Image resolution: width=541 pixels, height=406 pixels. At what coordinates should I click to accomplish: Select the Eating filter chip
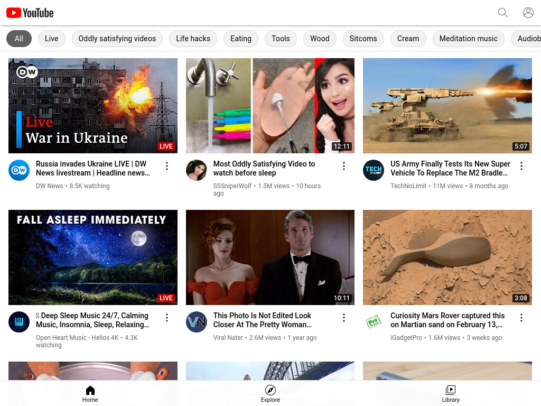(241, 38)
